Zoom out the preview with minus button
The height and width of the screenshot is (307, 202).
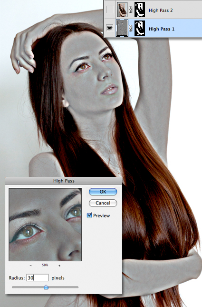31,266
